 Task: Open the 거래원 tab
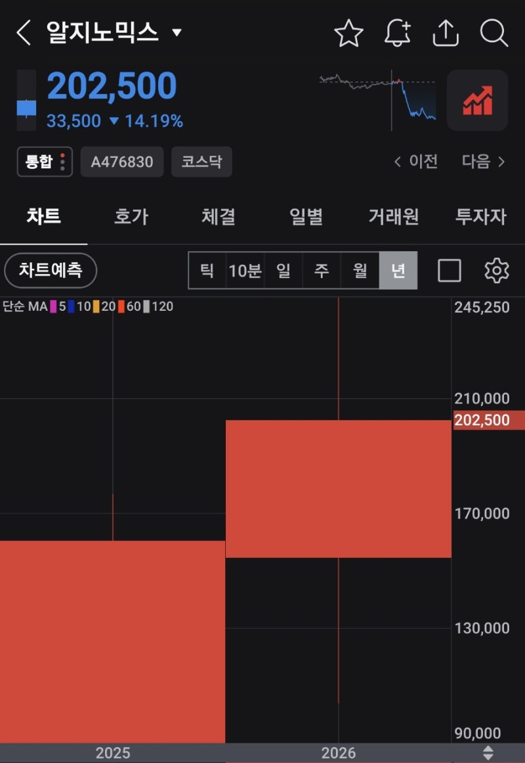point(394,216)
